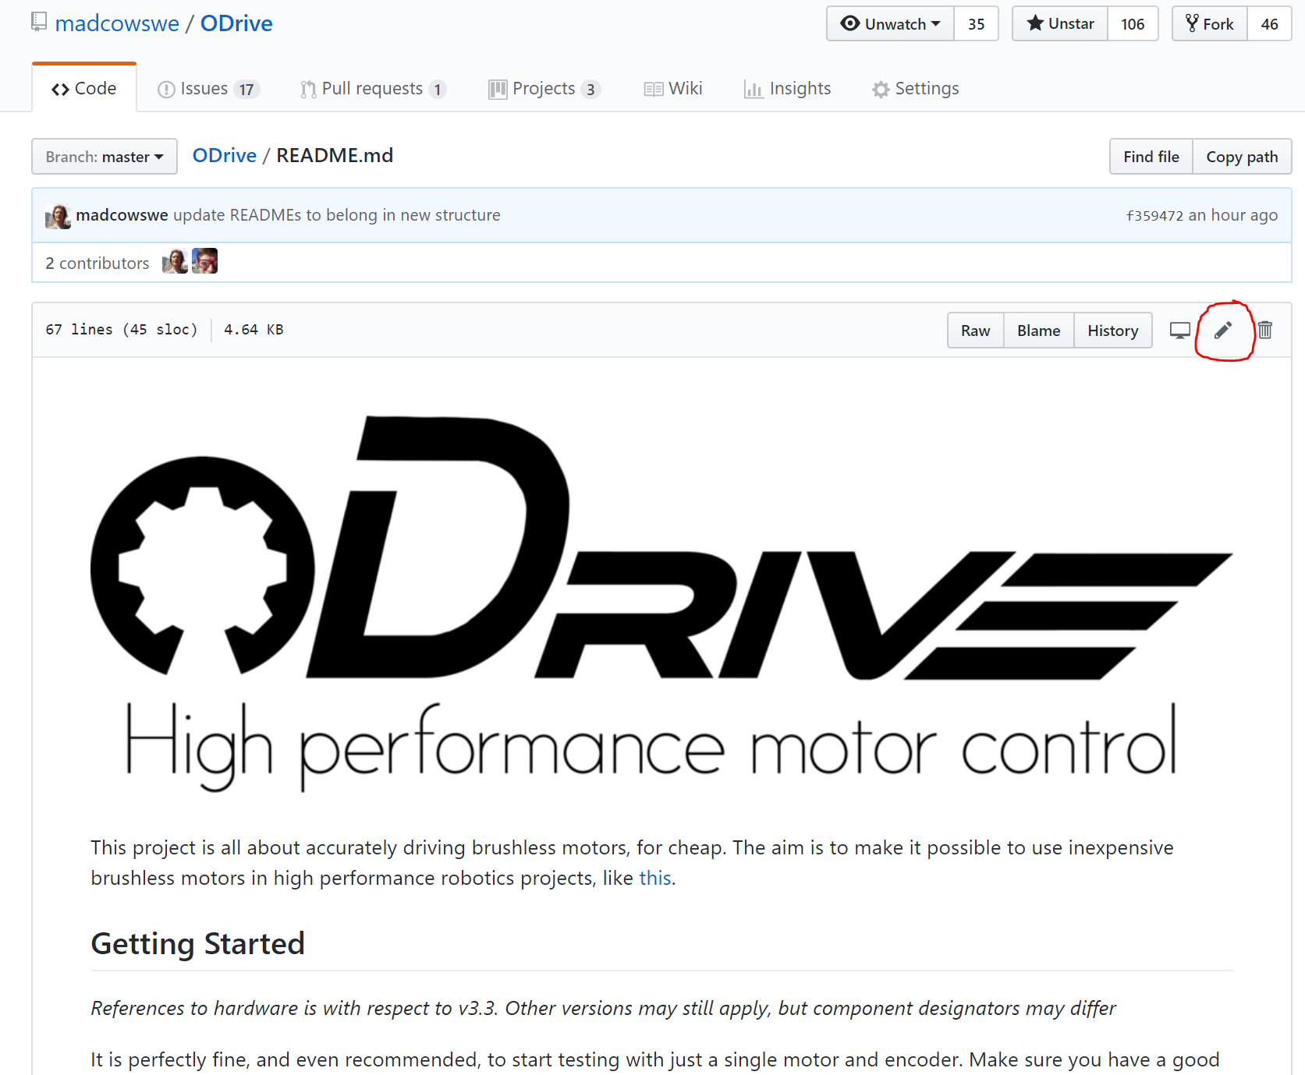
Task: Click the '4.64 KB' file size text
Action: (254, 330)
